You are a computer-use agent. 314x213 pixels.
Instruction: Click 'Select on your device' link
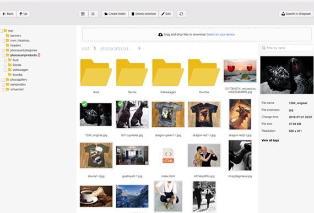(x=221, y=35)
